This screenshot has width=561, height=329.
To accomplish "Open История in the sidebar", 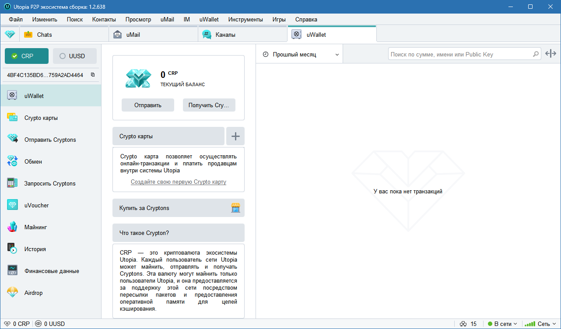I will pyautogui.click(x=51, y=249).
